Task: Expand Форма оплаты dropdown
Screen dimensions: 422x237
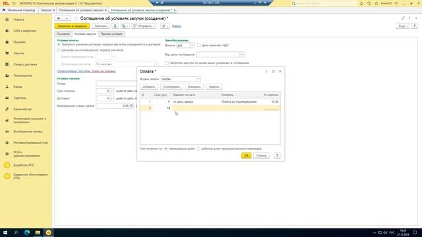Action: point(198,79)
